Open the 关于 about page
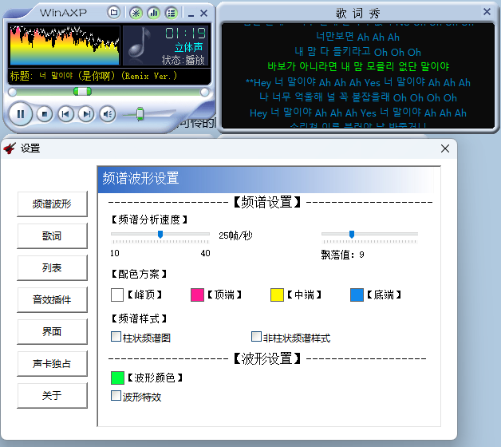 pos(52,396)
